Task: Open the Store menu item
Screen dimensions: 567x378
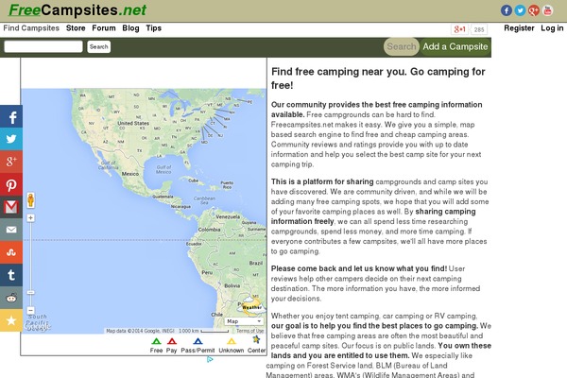Action: (76, 28)
